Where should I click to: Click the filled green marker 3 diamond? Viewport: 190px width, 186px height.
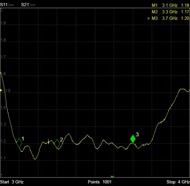tap(133, 139)
